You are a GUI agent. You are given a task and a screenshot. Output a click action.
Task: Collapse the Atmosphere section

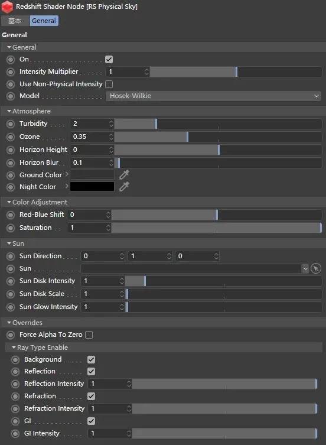click(9, 111)
